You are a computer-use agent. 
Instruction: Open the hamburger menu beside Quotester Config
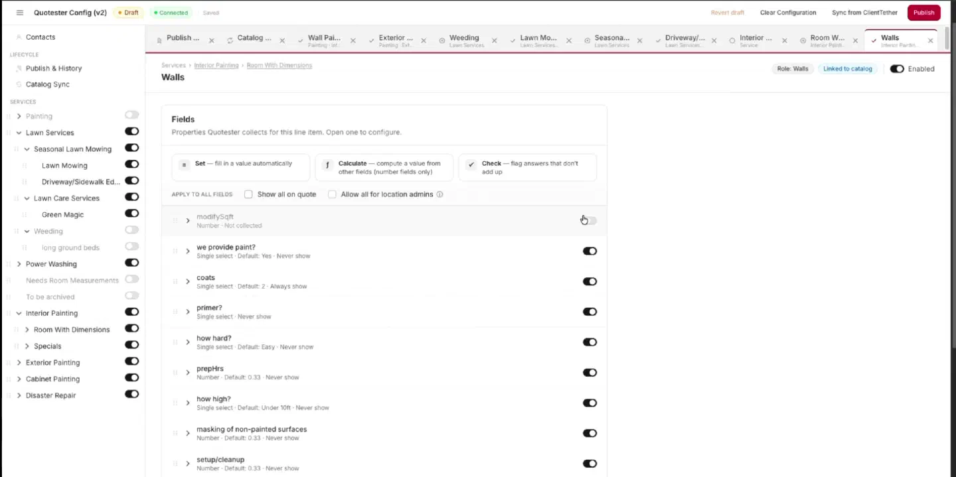point(20,13)
